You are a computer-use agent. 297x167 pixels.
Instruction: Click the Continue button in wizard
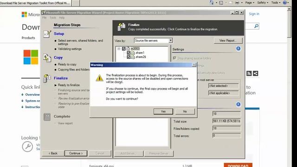76,154
